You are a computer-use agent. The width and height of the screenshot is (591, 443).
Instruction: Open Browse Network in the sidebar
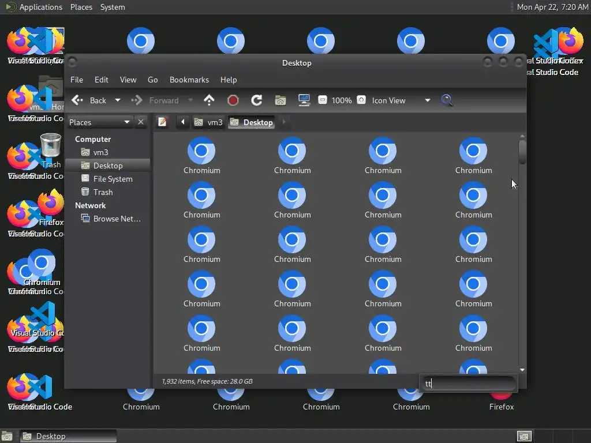[111, 219]
